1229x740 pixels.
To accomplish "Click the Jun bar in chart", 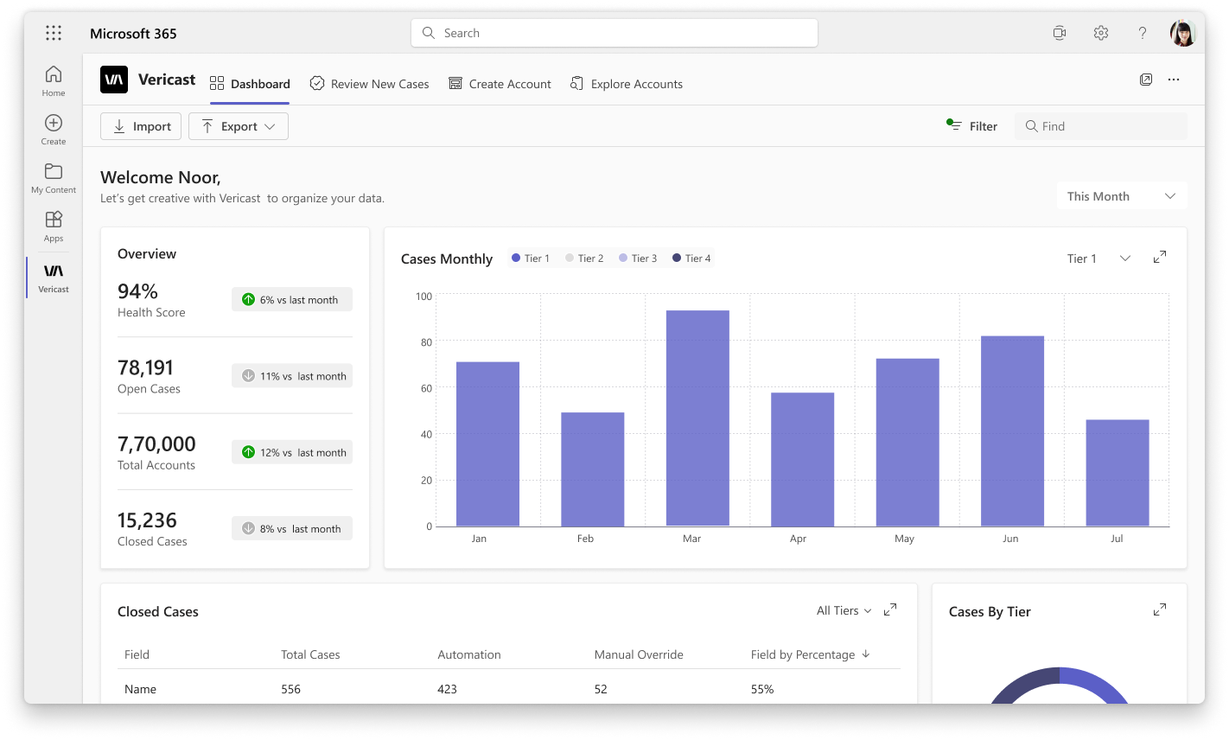I will tap(1012, 431).
